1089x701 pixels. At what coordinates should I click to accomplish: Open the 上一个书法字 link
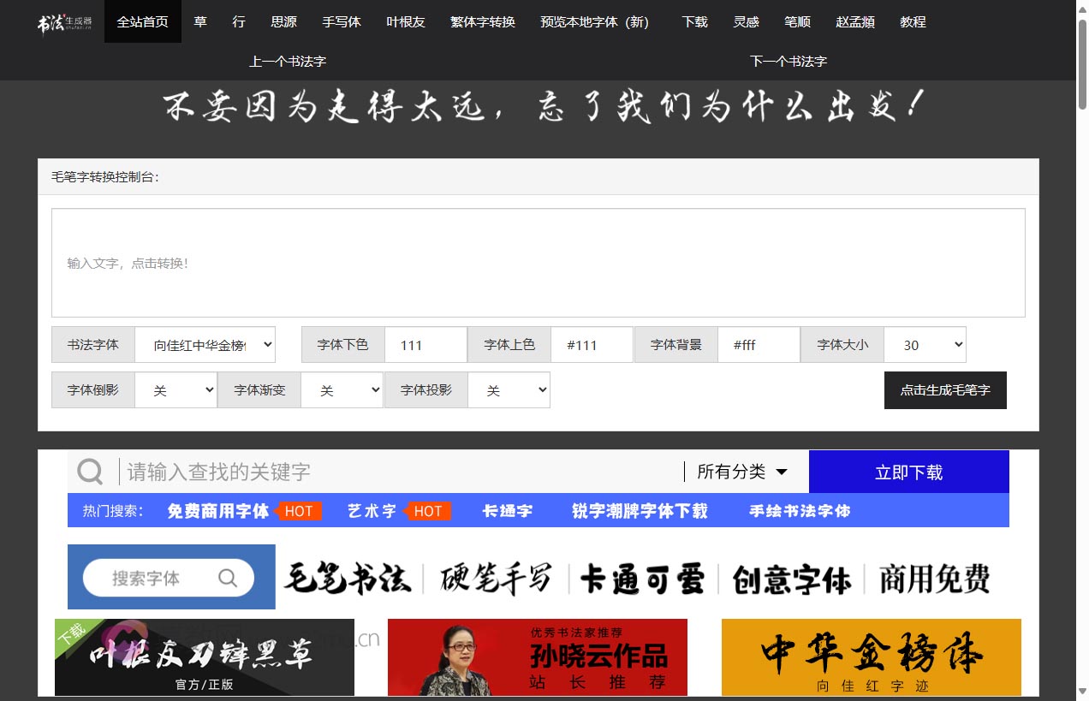coord(287,61)
